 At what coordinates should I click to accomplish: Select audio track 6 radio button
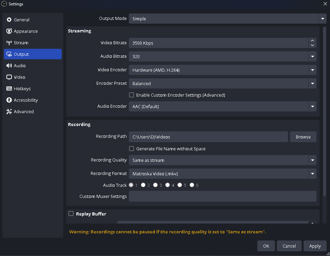(x=192, y=185)
